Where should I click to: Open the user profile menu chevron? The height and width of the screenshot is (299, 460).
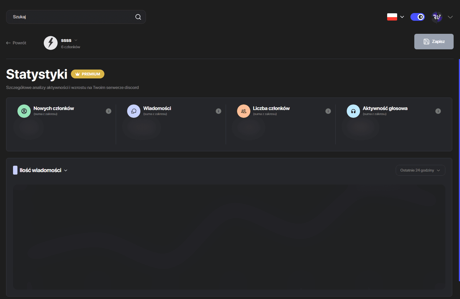(450, 17)
